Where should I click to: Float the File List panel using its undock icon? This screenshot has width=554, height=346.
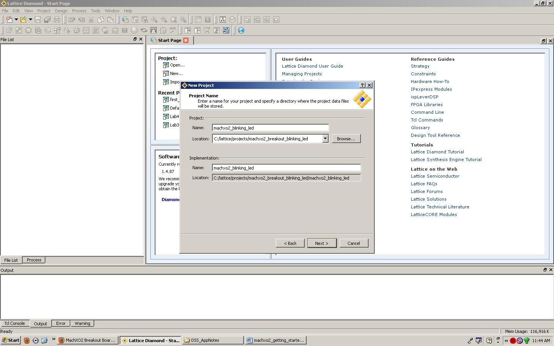tap(135, 39)
